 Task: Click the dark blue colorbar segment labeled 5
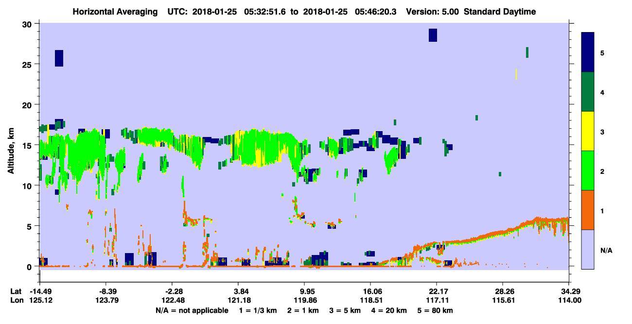click(x=588, y=52)
